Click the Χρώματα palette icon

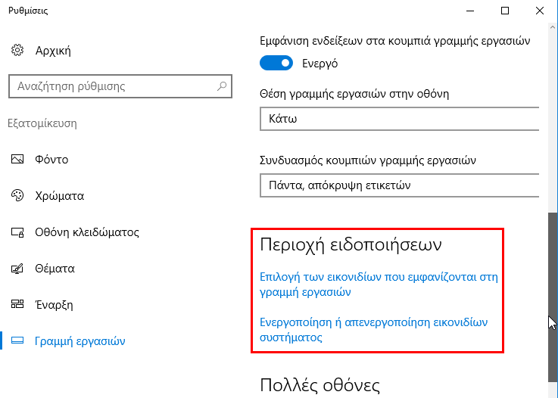[x=17, y=195]
